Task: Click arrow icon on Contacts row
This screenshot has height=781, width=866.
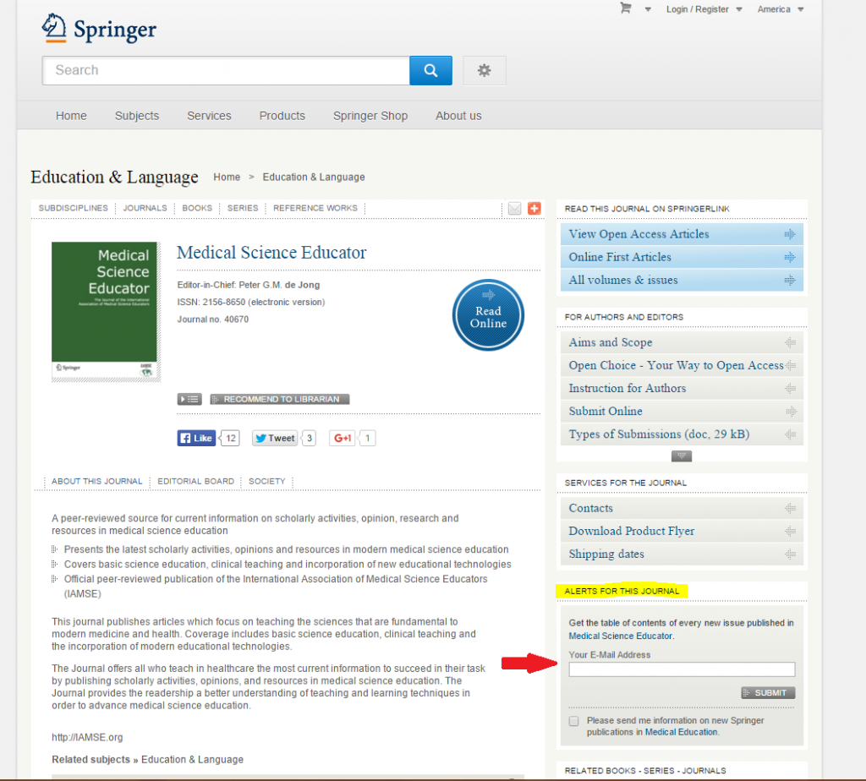Action: [x=791, y=508]
